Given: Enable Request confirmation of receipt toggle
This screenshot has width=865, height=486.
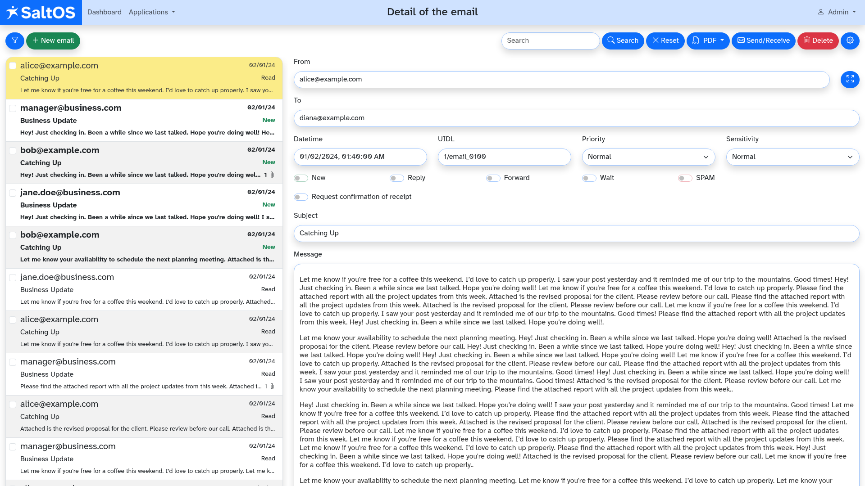Looking at the screenshot, I should click(301, 197).
